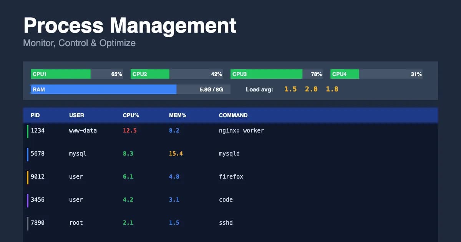This screenshot has width=461, height=242.
Task: Click the RAM usage progress bar
Action: [104, 89]
